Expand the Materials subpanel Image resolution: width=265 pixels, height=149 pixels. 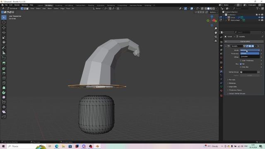232,83
